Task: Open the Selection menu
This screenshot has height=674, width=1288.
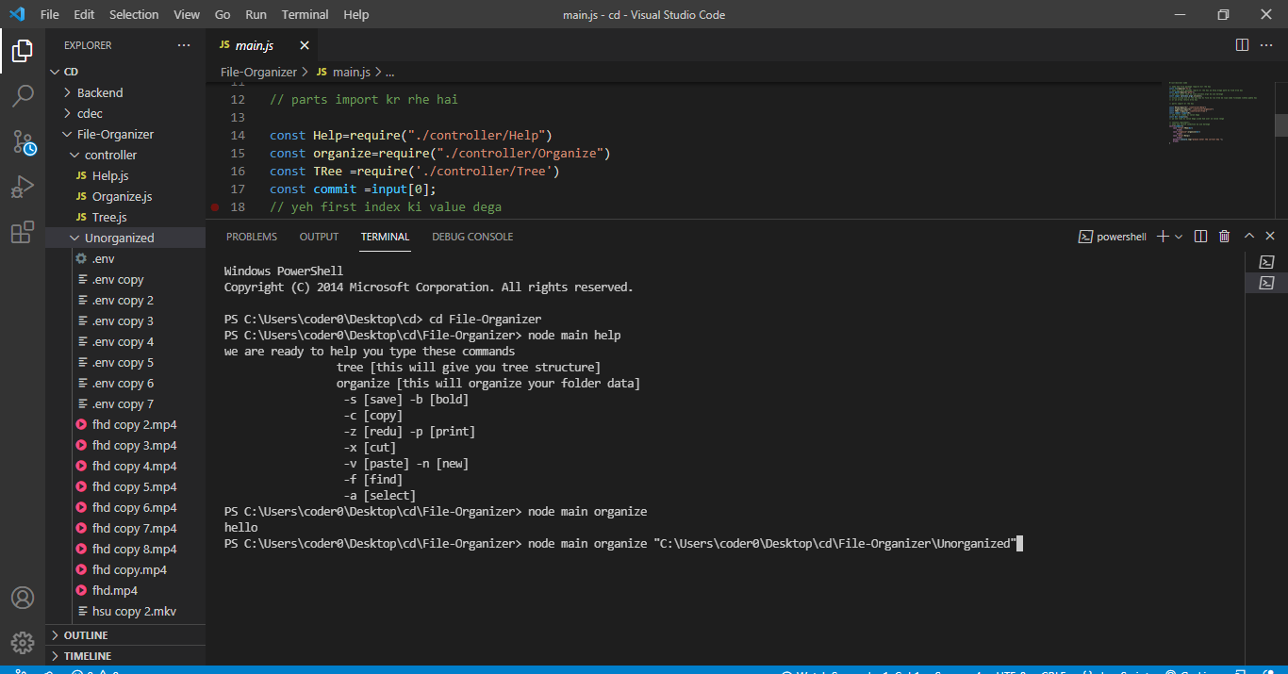Action: pos(134,14)
